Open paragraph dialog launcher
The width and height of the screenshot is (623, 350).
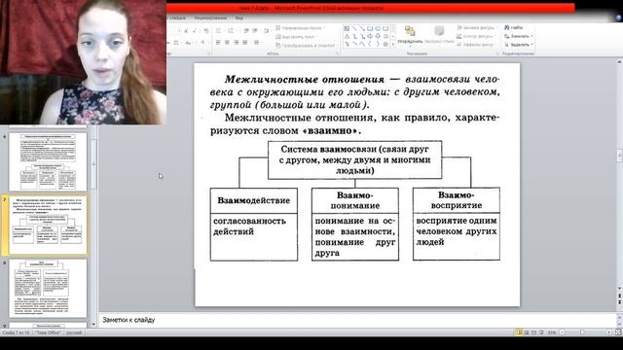click(x=338, y=53)
